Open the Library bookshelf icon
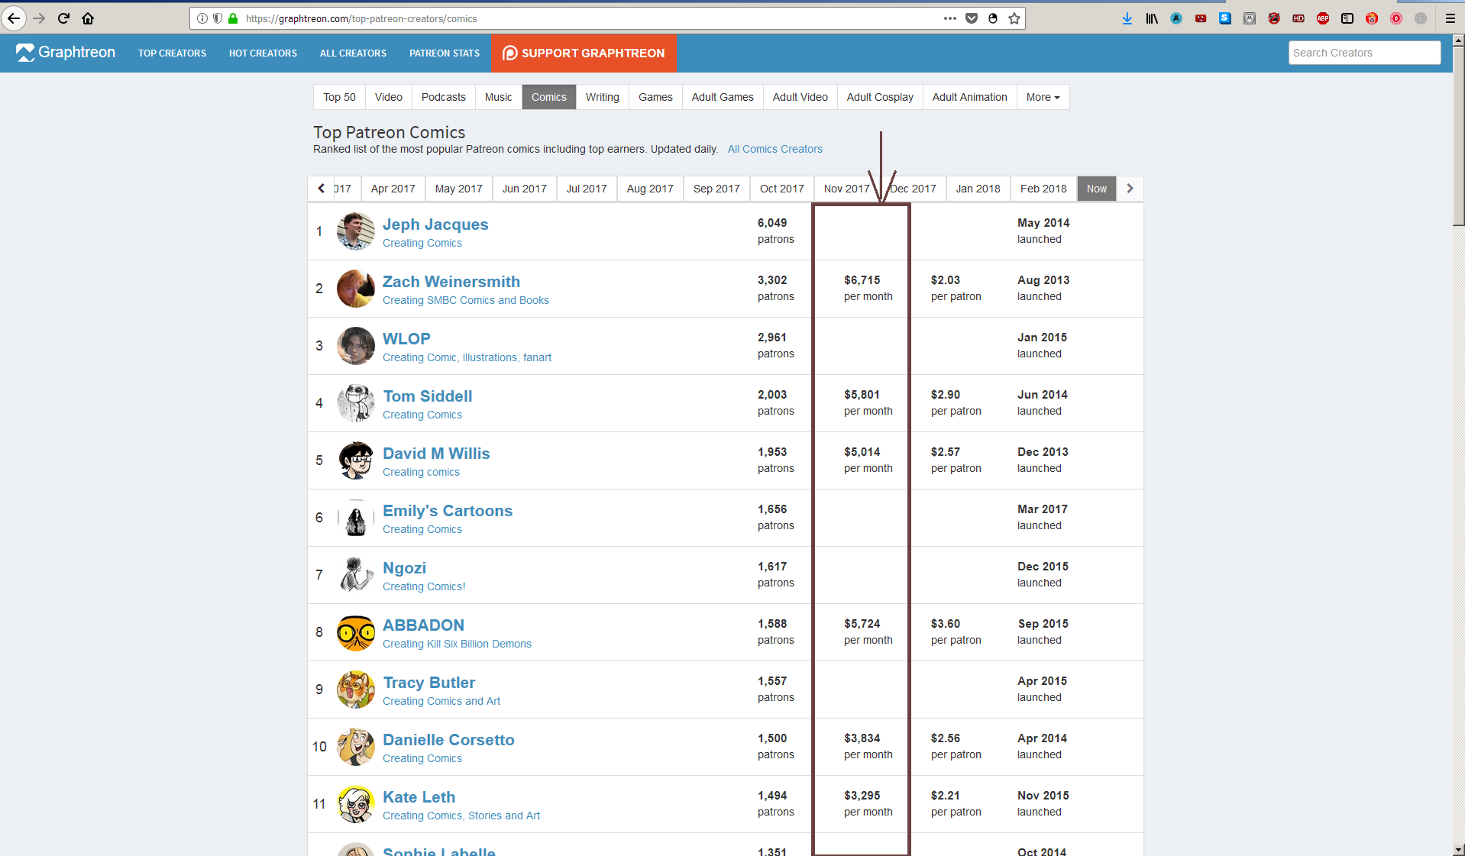Image resolution: width=1465 pixels, height=856 pixels. (1152, 18)
